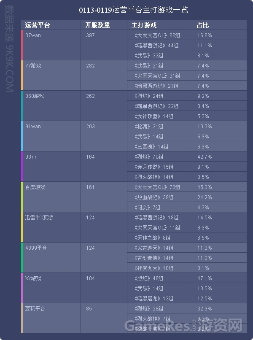
Task: Select the 37wan platform cell
Action: pyautogui.click(x=51, y=45)
